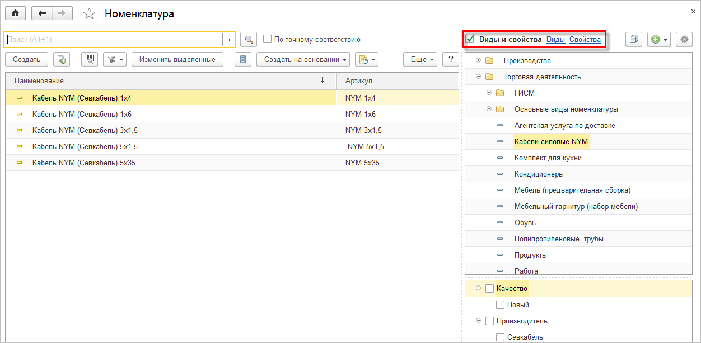Add Номенклатура to favorites with star
This screenshot has height=343, width=701.
(89, 14)
